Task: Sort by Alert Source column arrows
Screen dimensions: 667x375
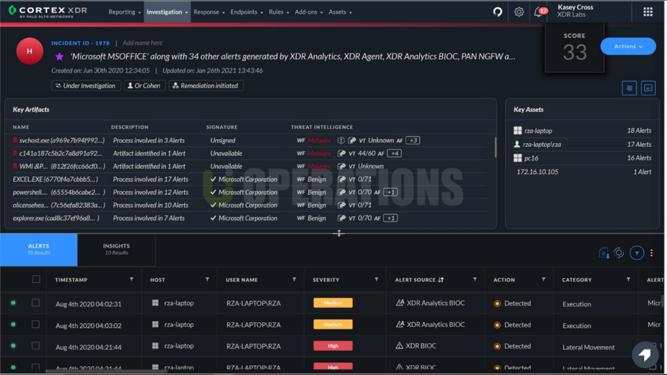Action: (441, 280)
